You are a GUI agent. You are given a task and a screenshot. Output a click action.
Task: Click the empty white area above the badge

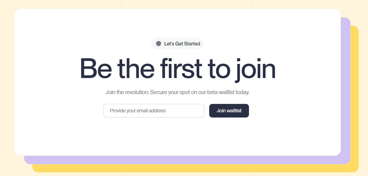pyautogui.click(x=177, y=23)
